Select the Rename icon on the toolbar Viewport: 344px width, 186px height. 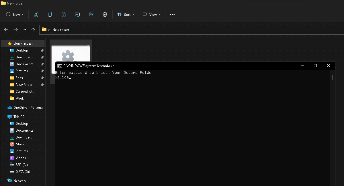[77, 14]
